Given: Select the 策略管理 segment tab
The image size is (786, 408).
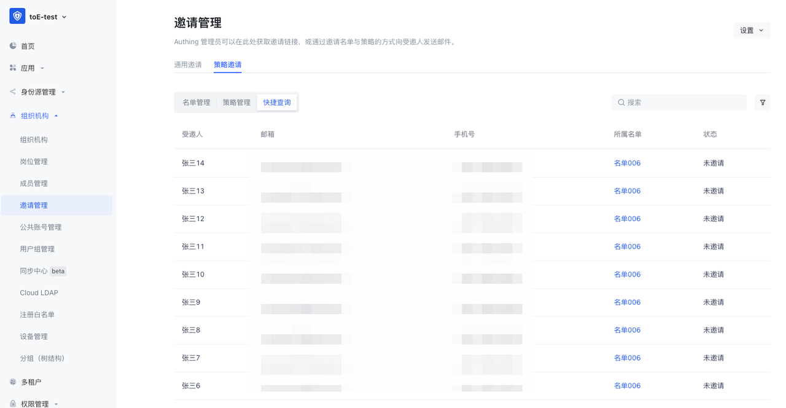Looking at the screenshot, I should (x=236, y=103).
